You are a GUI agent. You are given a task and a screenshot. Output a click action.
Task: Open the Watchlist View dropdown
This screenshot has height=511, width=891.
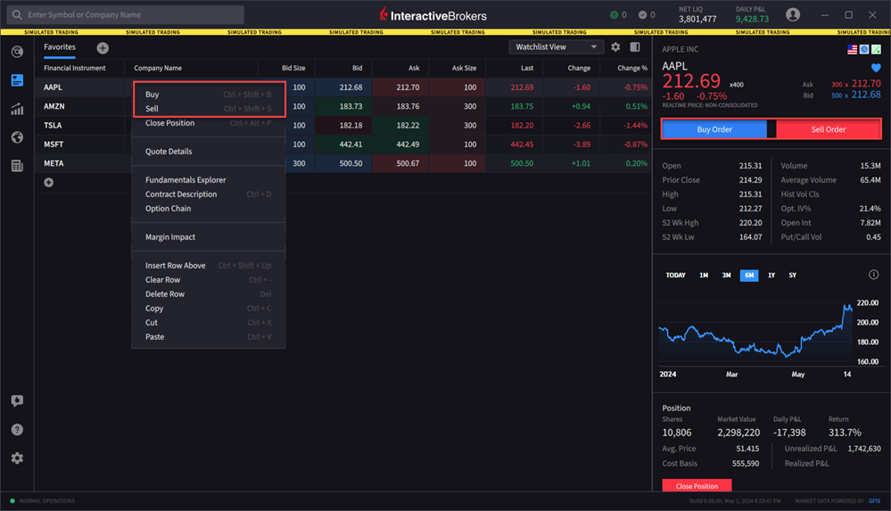(556, 46)
